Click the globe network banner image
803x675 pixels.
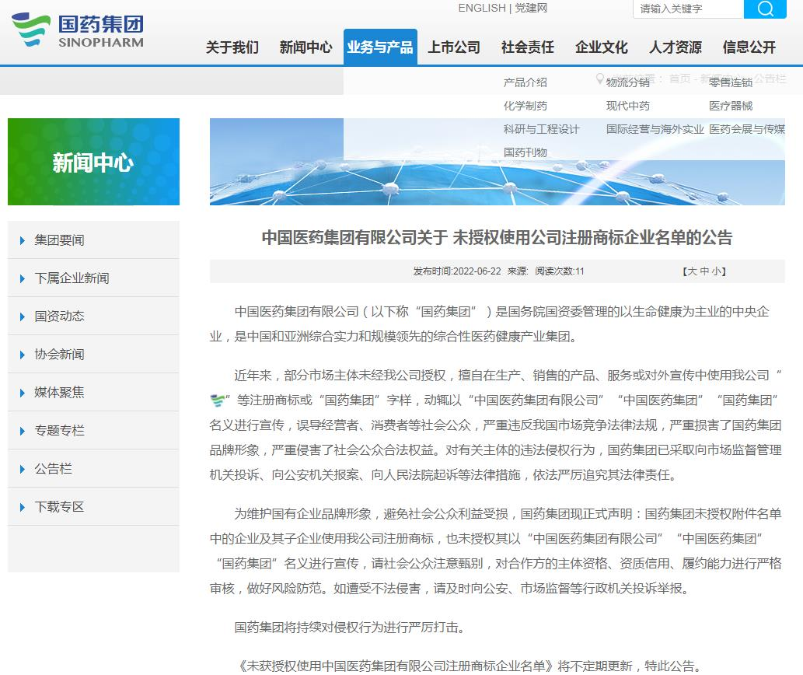[x=498, y=162]
